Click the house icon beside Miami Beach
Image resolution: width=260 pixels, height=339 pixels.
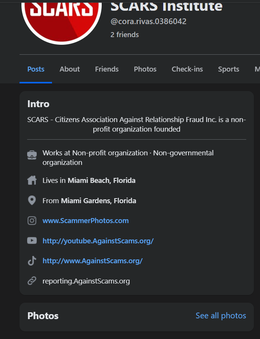point(32,180)
